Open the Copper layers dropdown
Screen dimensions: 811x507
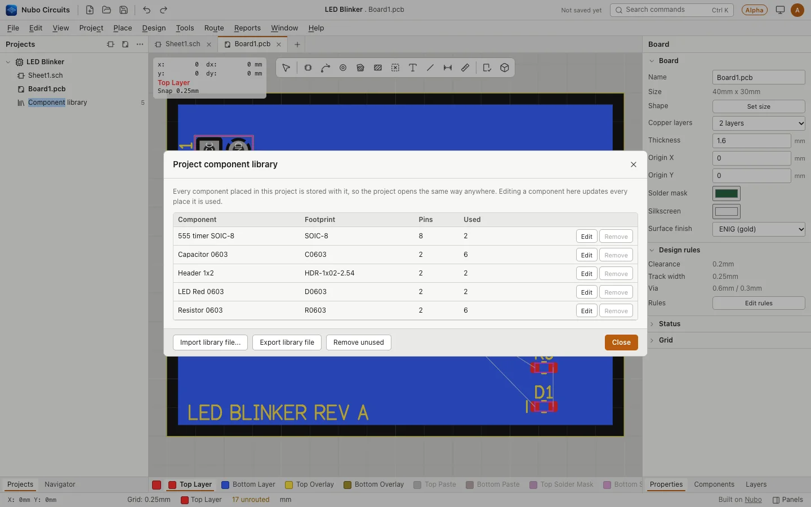pos(759,123)
